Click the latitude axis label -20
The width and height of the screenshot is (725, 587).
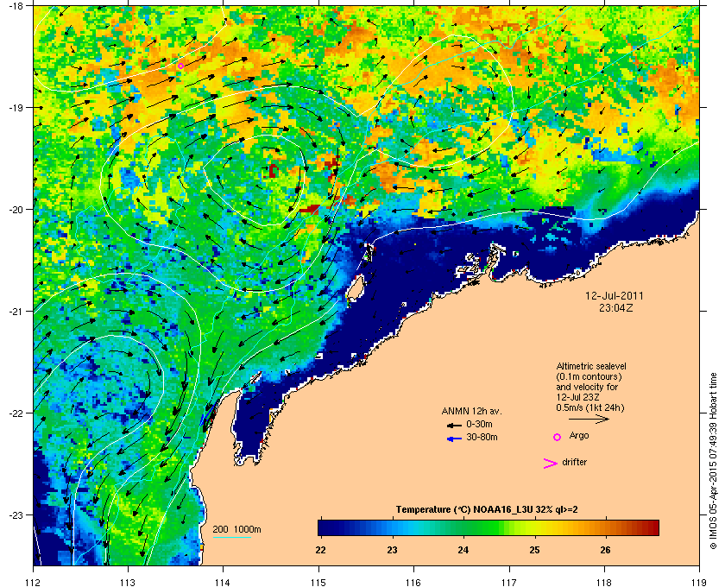(x=16, y=210)
